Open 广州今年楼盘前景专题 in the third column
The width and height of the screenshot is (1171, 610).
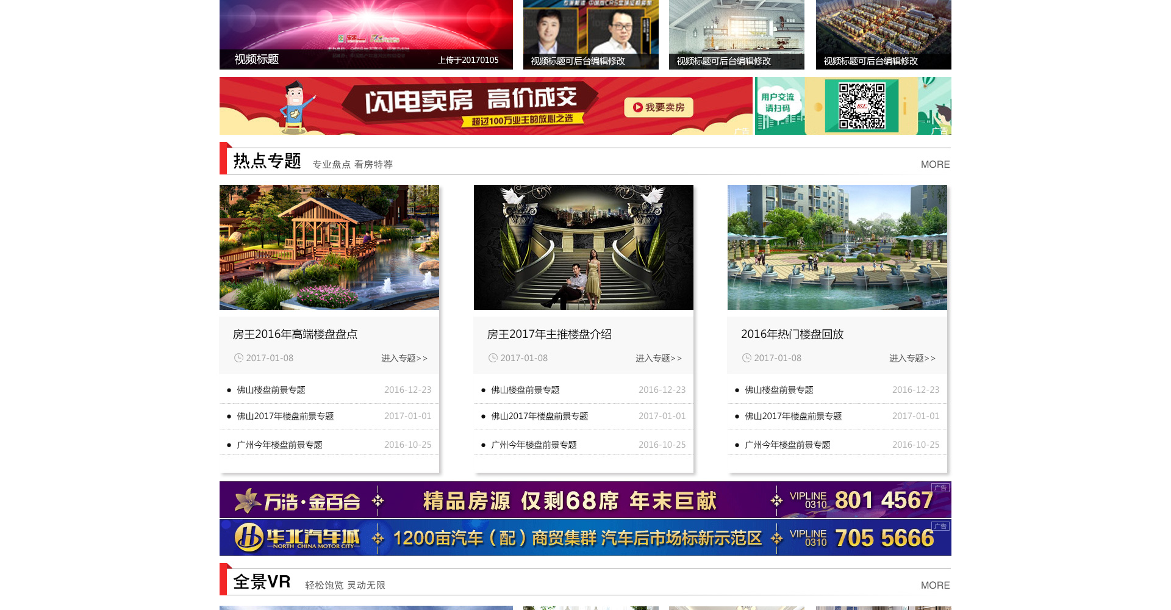point(787,445)
